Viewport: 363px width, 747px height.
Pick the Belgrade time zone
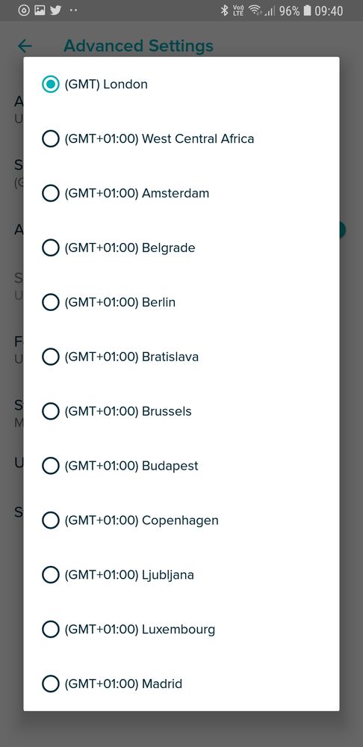tap(51, 248)
